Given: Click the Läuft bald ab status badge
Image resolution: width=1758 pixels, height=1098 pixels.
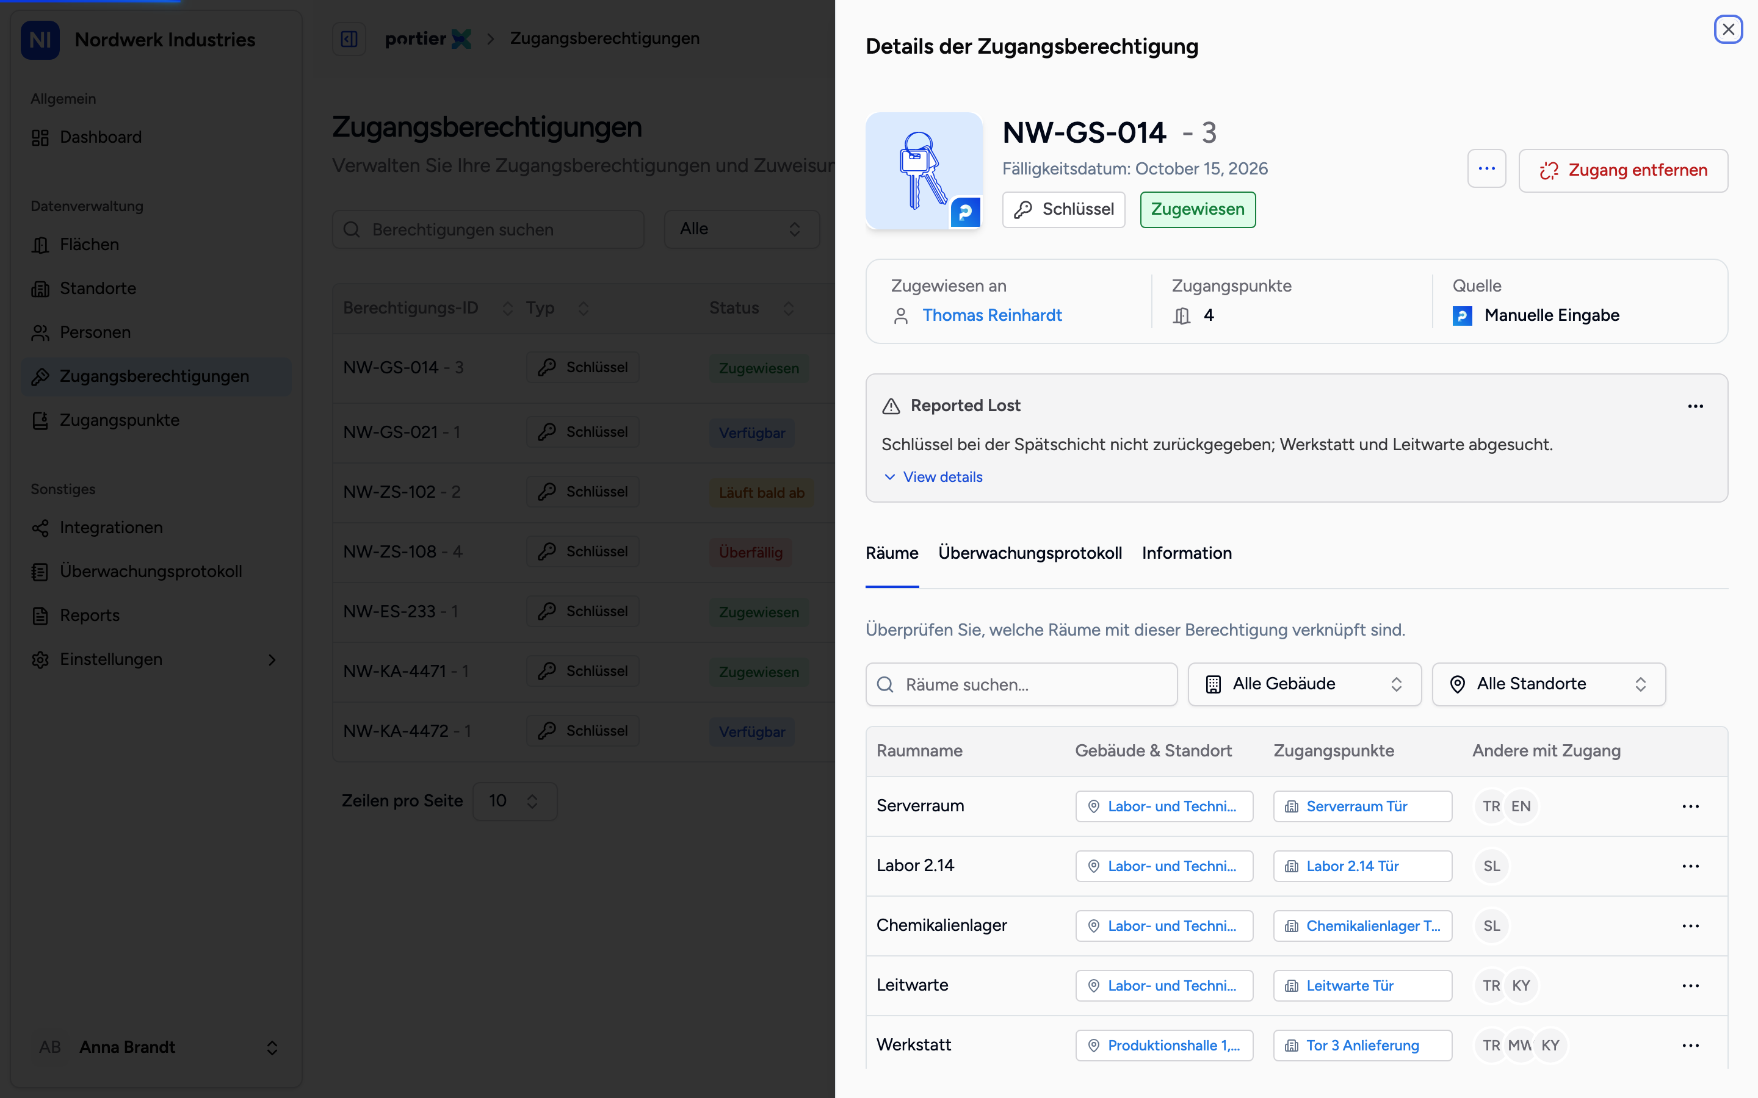Looking at the screenshot, I should (x=761, y=493).
